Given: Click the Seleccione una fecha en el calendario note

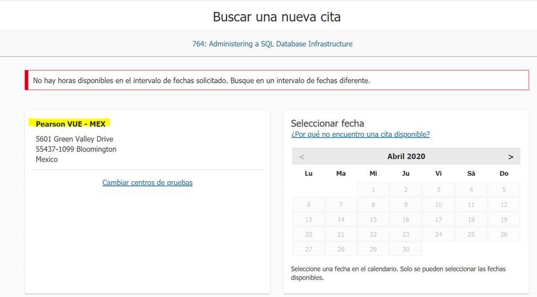Looking at the screenshot, I should [398, 273].
